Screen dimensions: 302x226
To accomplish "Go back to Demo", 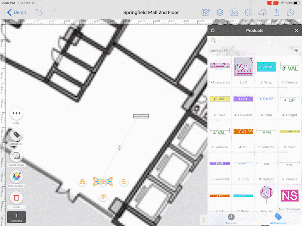I will 17,12.
